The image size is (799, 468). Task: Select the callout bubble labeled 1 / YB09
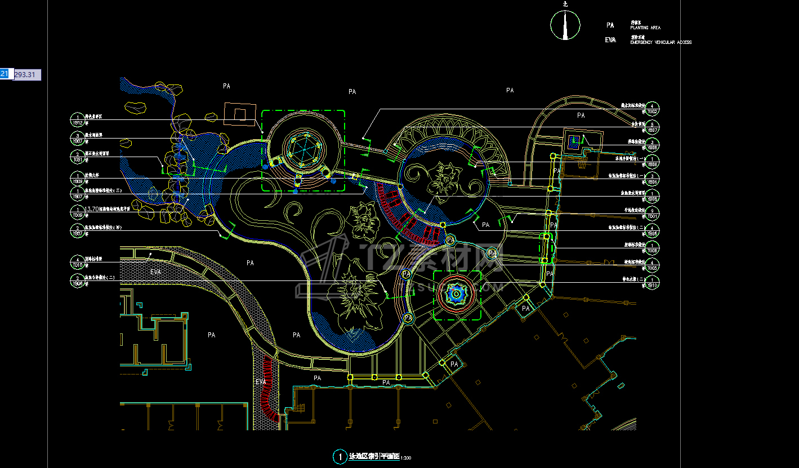point(77,178)
